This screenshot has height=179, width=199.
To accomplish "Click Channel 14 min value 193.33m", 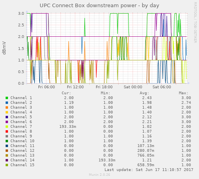I will coord(107,160).
